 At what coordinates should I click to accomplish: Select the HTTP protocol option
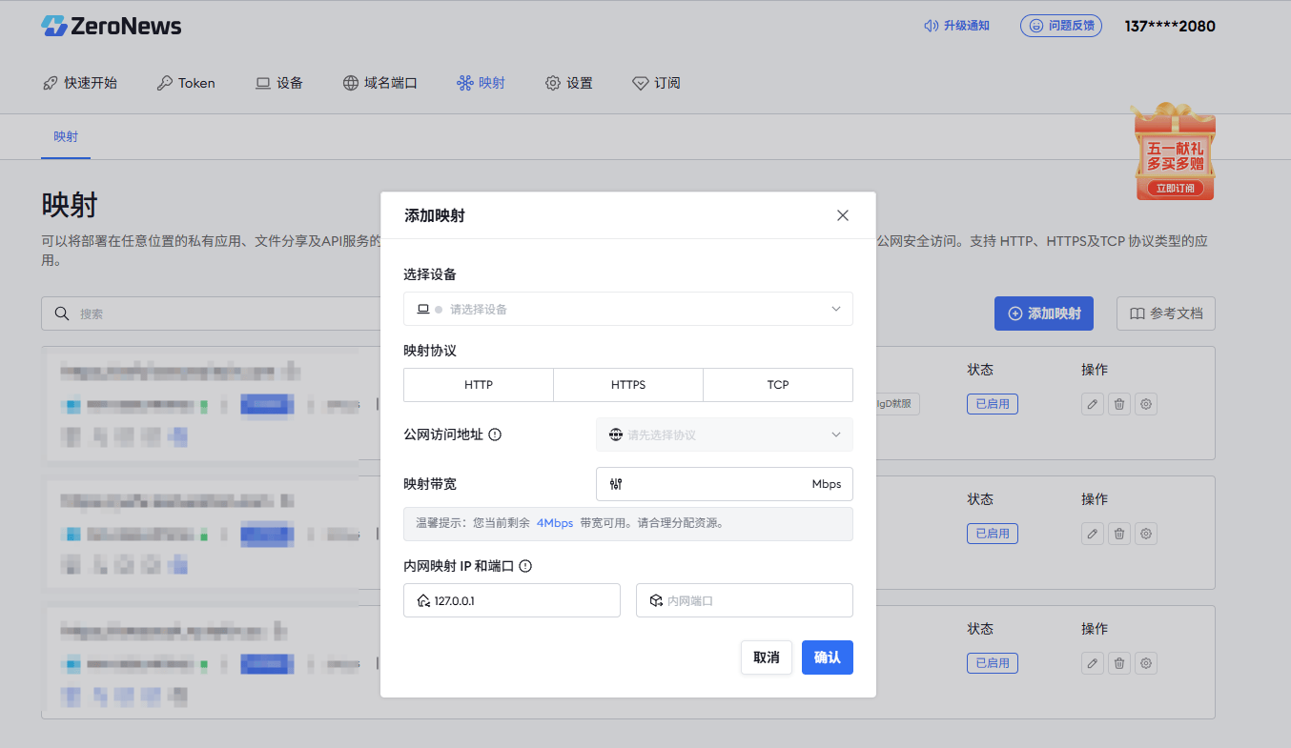479,385
